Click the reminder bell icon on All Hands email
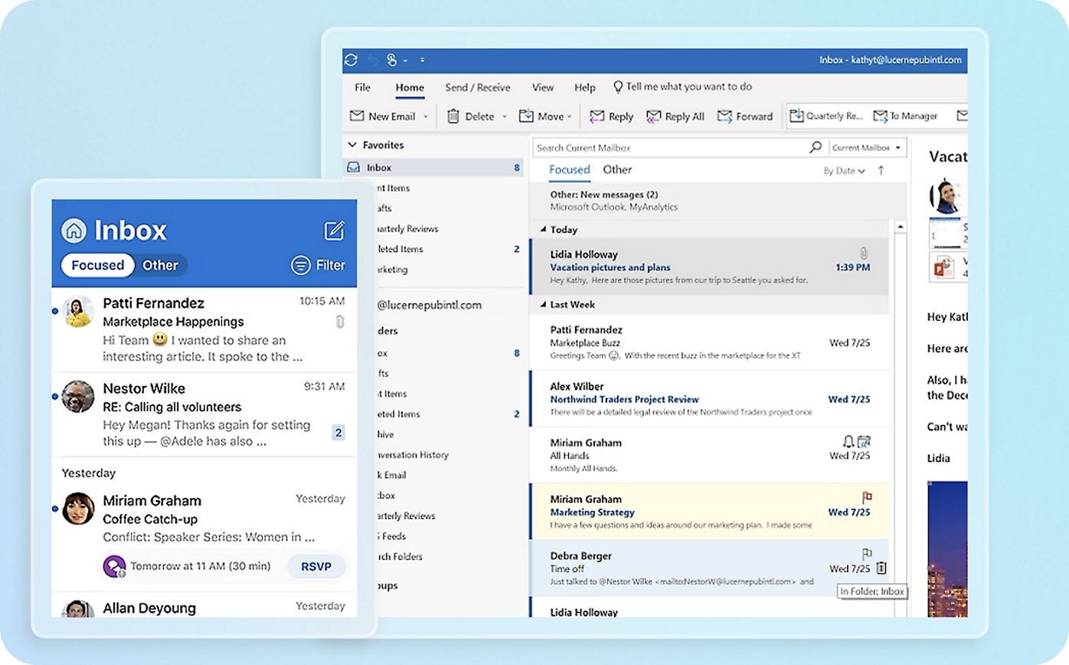The width and height of the screenshot is (1069, 665). pos(848,441)
